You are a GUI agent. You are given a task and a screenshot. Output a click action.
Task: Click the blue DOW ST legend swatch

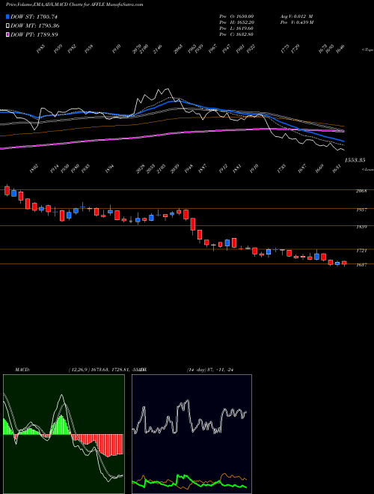pos(7,16)
